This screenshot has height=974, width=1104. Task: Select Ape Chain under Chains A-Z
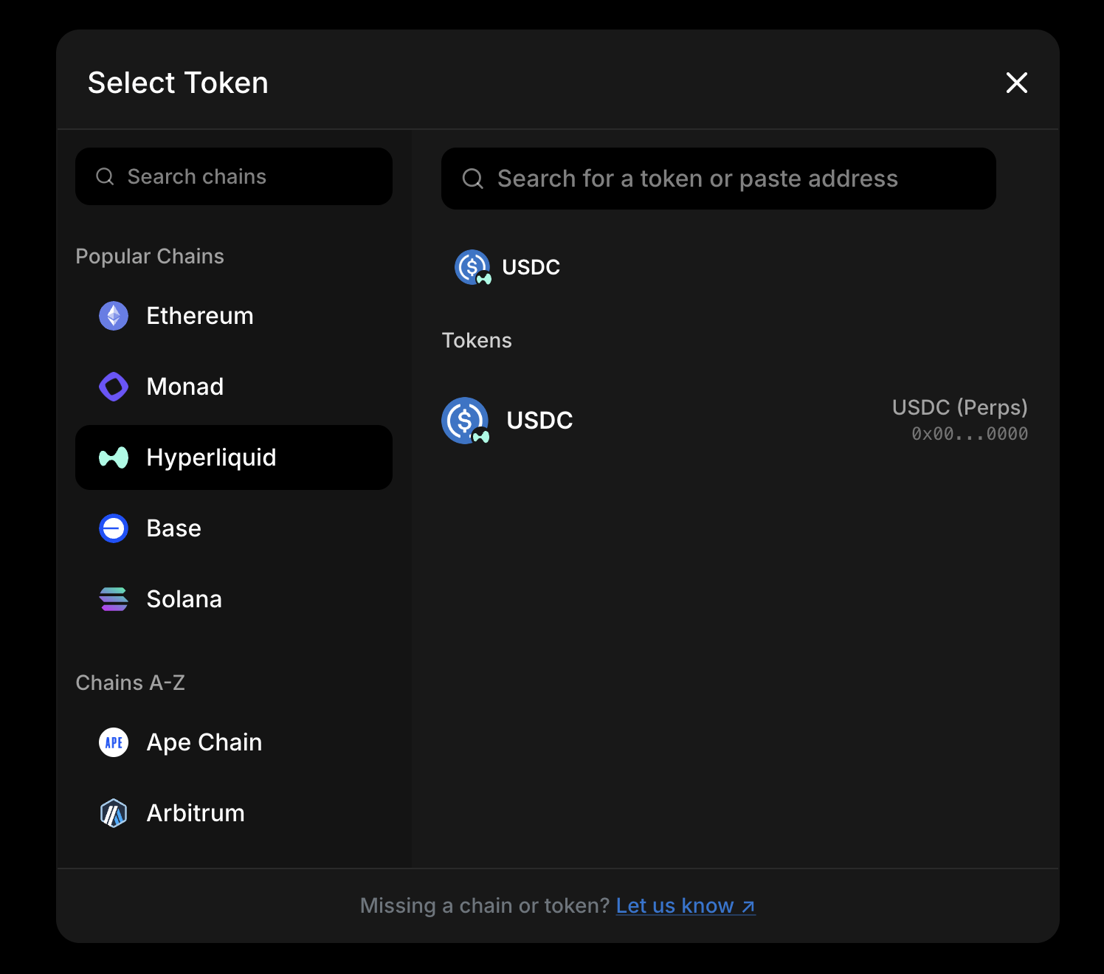coord(204,742)
